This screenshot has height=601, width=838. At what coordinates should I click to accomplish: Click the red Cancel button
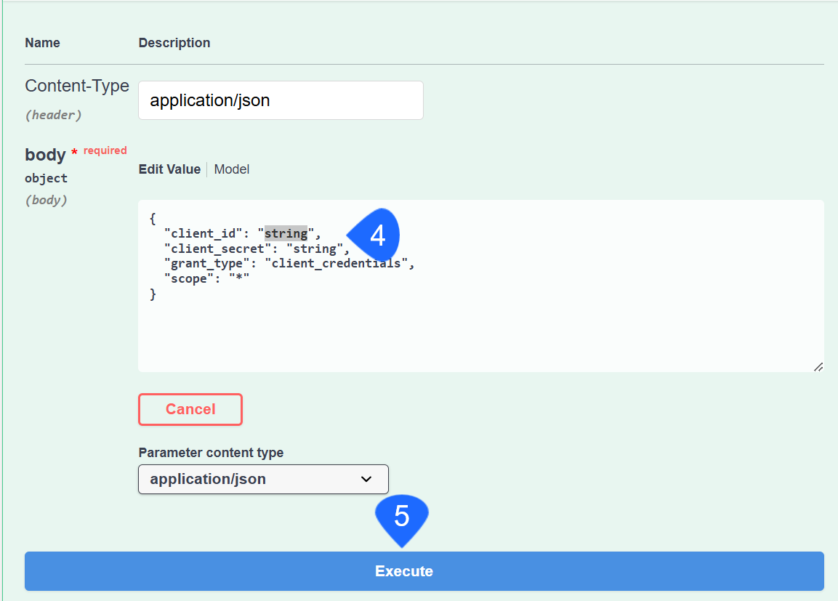(x=190, y=409)
